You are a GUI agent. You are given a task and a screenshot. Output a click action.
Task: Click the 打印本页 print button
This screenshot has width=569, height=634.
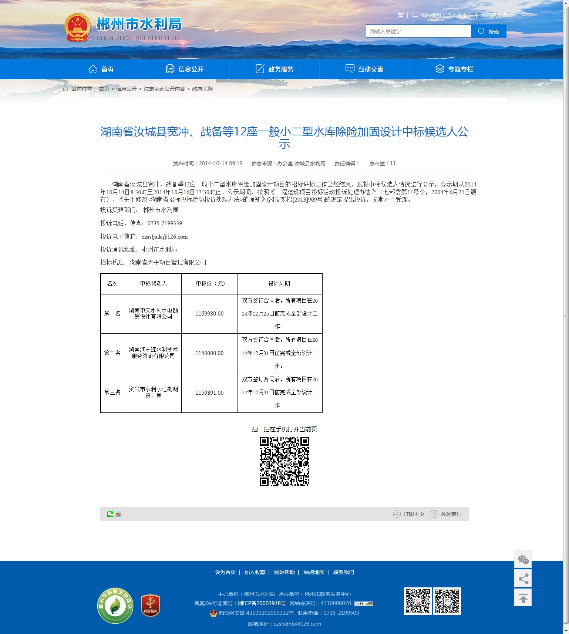pyautogui.click(x=409, y=514)
